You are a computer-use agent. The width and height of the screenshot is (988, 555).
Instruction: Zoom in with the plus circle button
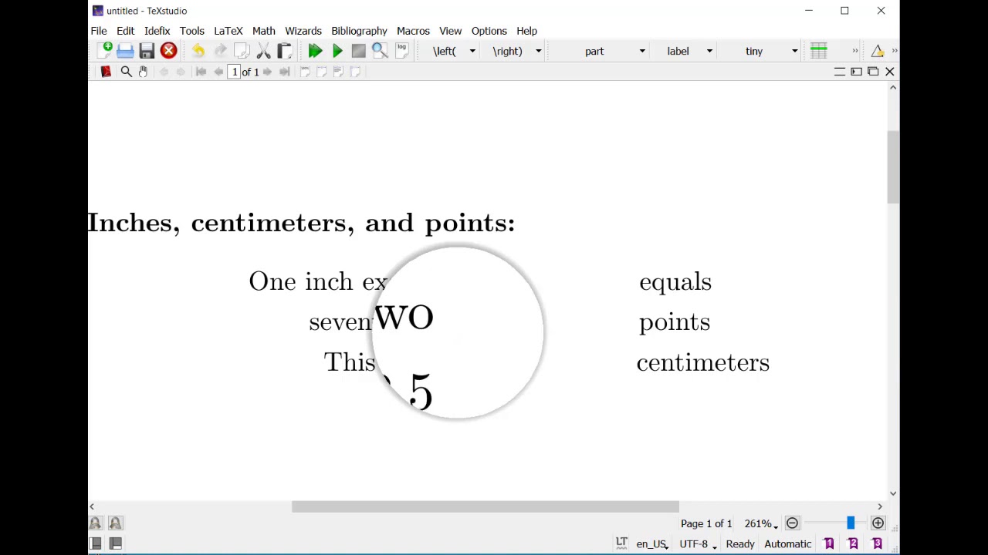tap(878, 523)
